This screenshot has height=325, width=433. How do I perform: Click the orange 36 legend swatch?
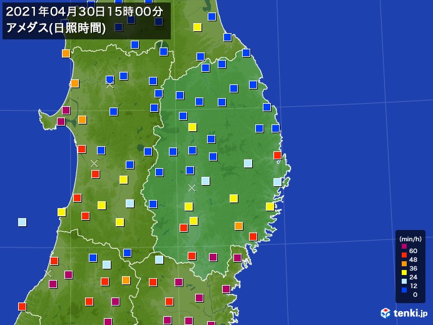coord(404,264)
